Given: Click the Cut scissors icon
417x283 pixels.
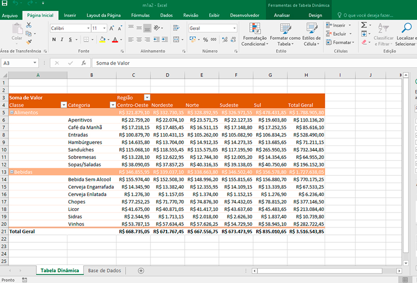Looking at the screenshot, I should pyautogui.click(x=29, y=25).
